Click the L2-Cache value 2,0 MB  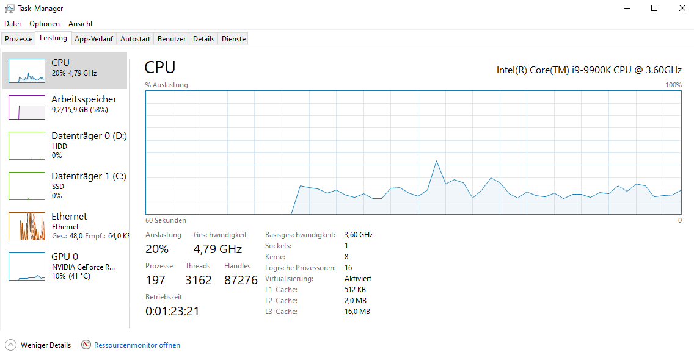point(355,301)
